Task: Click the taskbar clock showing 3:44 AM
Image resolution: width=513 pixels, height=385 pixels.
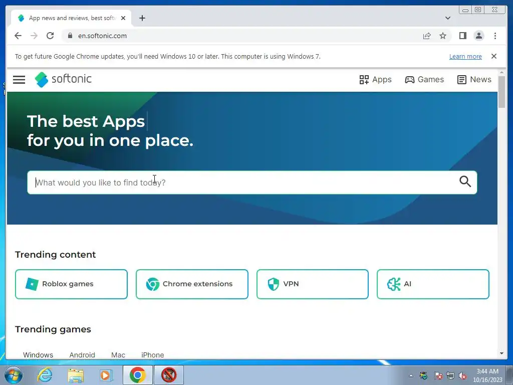Action: pyautogui.click(x=487, y=375)
